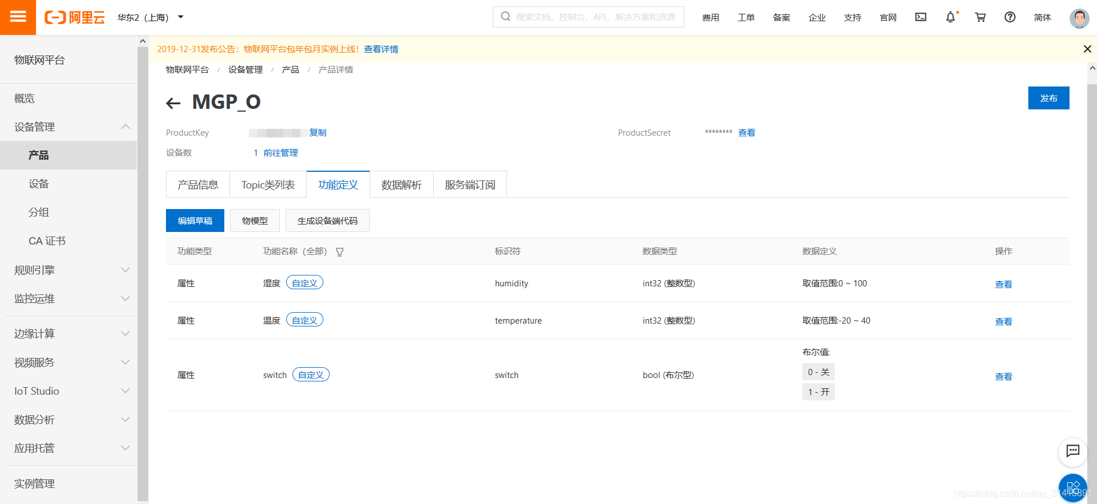The height and width of the screenshot is (504, 1097).
Task: Open the Cloud Shell terminal icon
Action: pos(921,17)
